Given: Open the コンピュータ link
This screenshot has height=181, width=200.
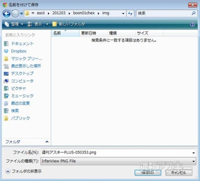Looking at the screenshot, I should click(22, 81).
